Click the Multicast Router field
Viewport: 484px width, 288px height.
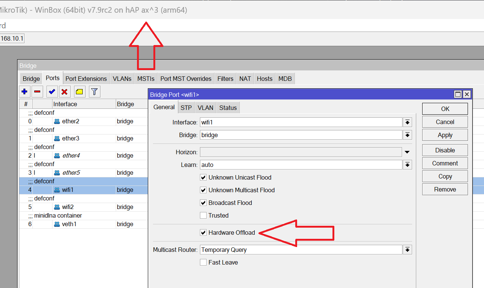[301, 250]
